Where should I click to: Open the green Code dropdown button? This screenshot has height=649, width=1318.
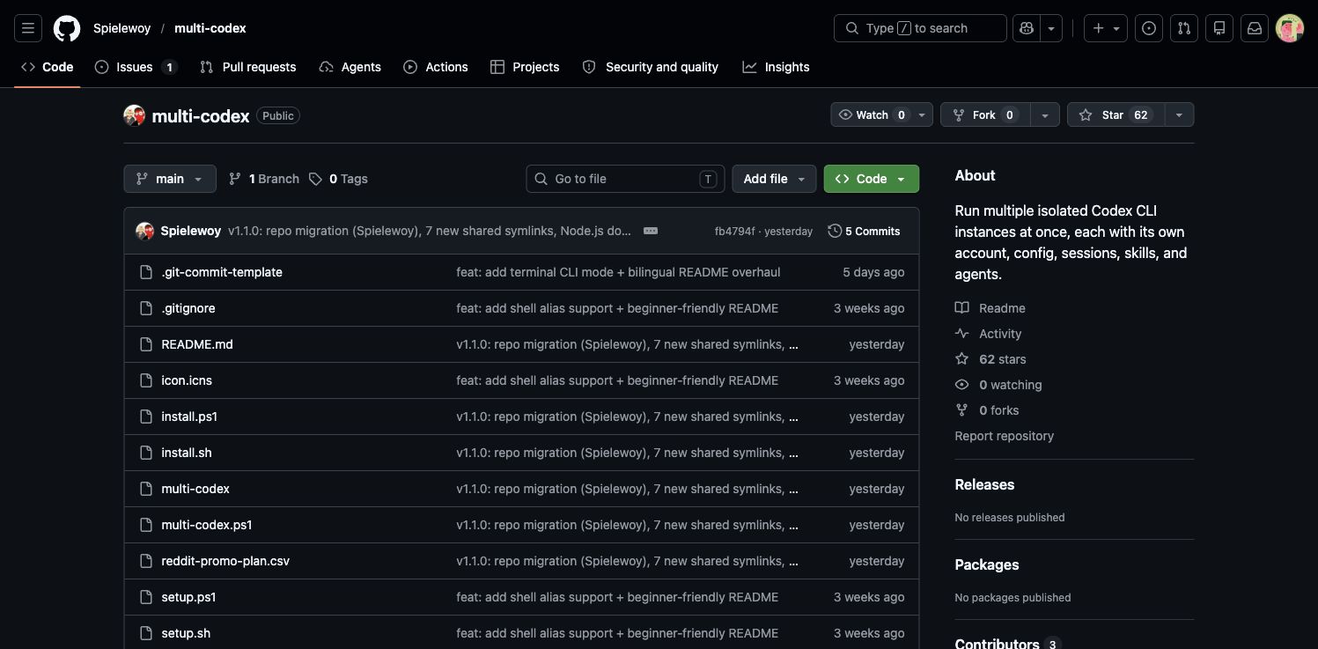tap(872, 179)
